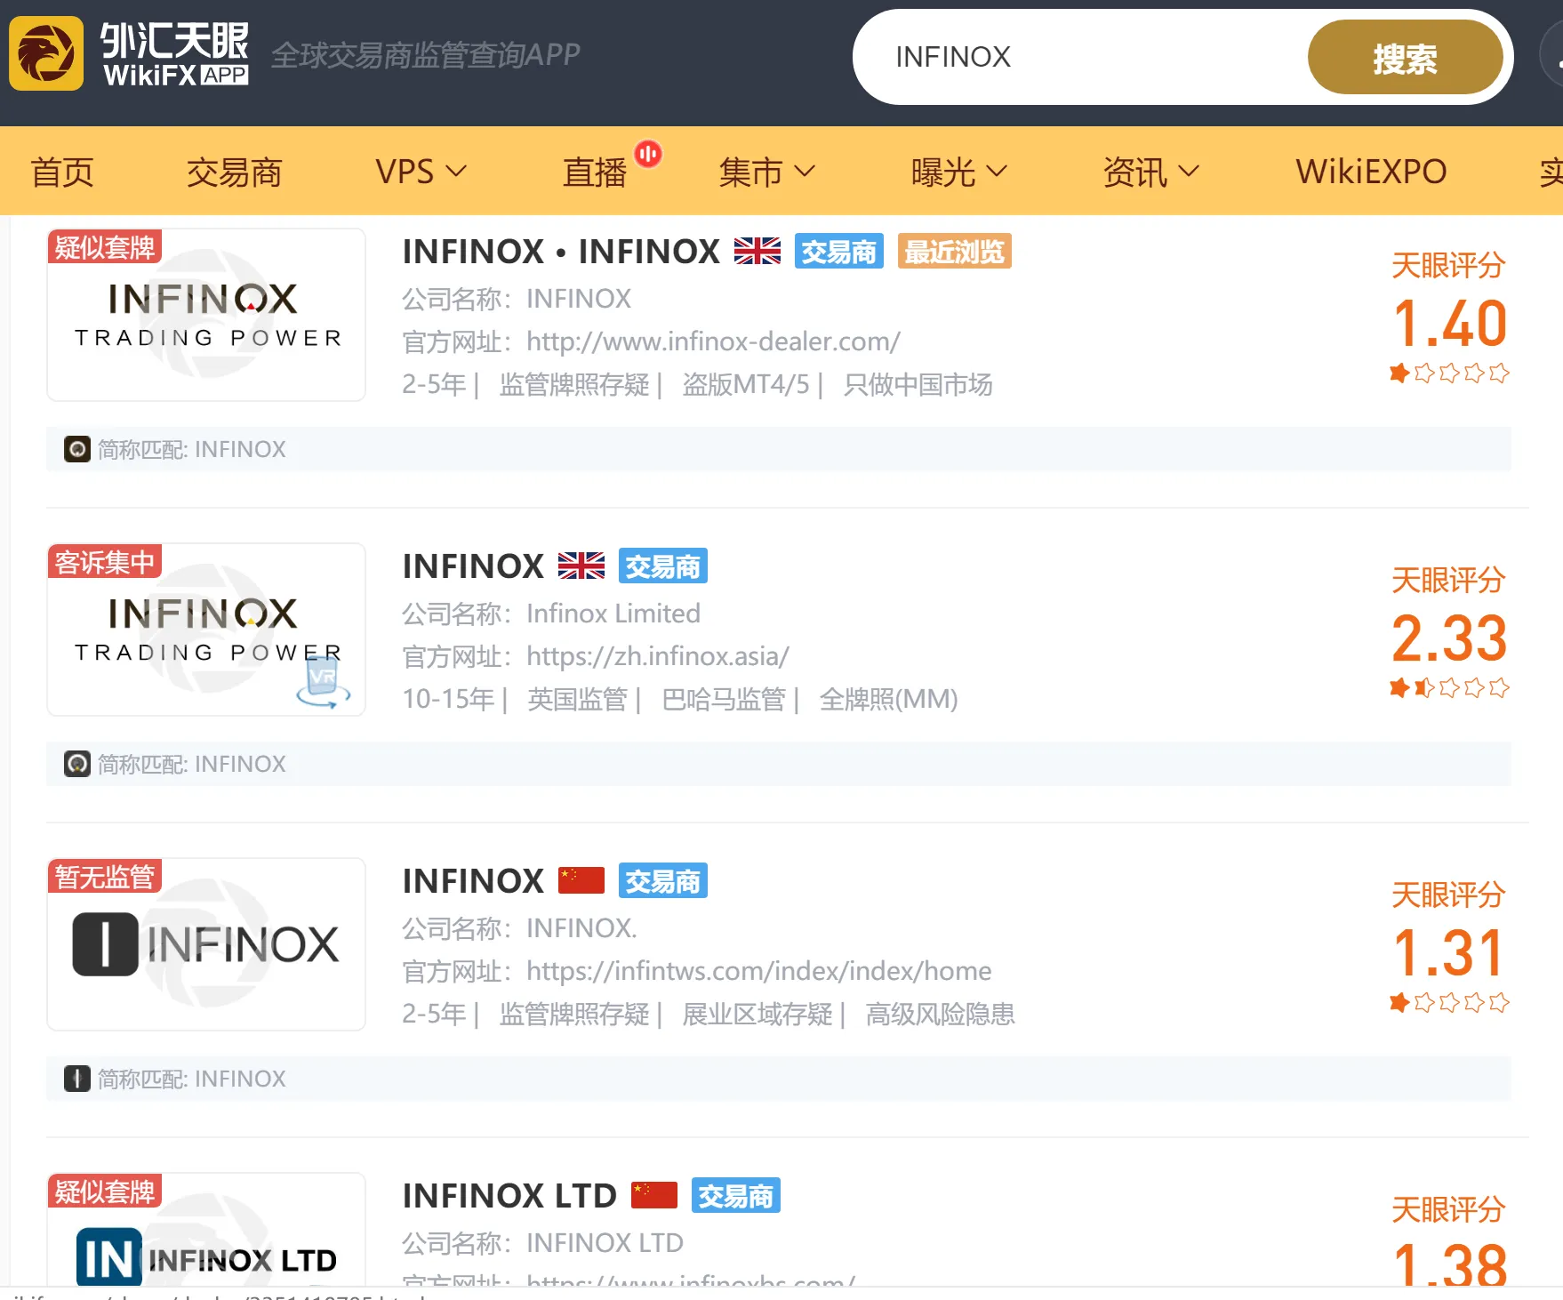
Task: Click black I icon in third 简称匹配 row
Action: [x=77, y=1079]
